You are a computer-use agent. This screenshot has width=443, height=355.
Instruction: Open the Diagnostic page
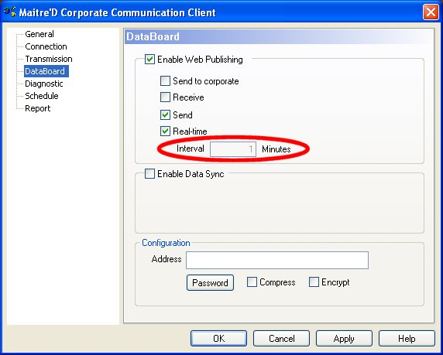[44, 84]
